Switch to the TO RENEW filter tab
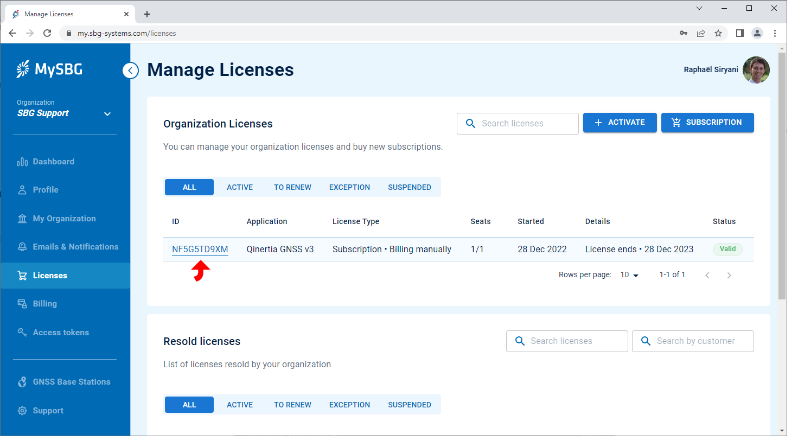Viewport: 798px width, 447px height. click(x=292, y=187)
